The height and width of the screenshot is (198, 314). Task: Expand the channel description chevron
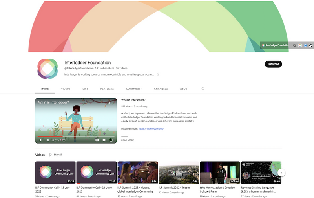[158, 74]
